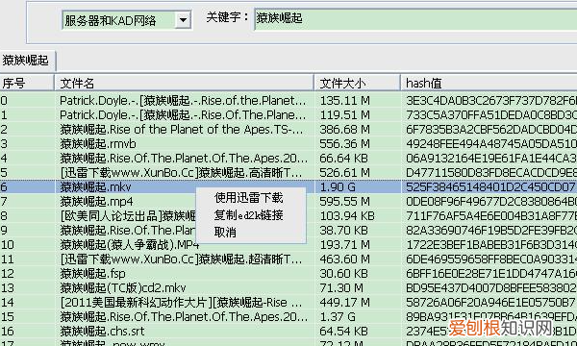Click hash starting with 525F38465148401D
Image resolution: width=577 pixels, height=346 pixels.
(x=491, y=187)
